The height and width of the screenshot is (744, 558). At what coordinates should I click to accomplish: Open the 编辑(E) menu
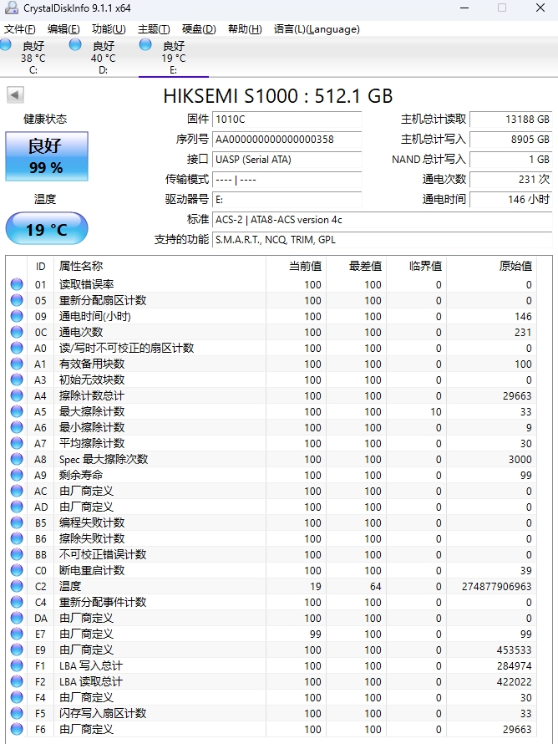63,29
